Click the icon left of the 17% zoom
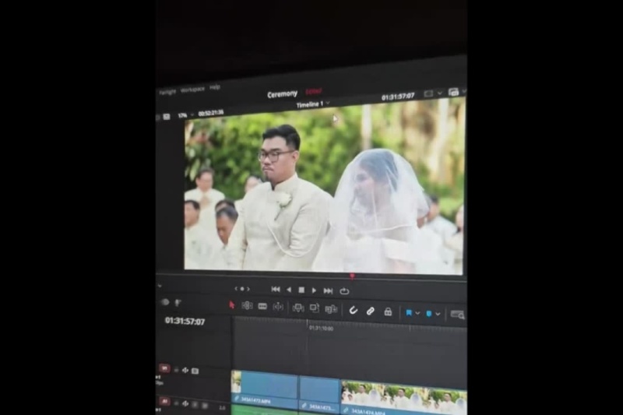The width and height of the screenshot is (623, 415). pyautogui.click(x=167, y=117)
